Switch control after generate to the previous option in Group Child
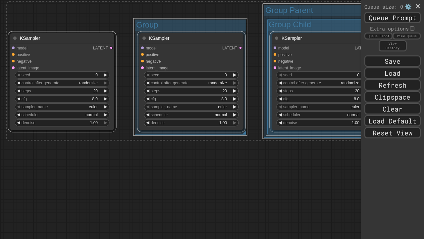The width and height of the screenshot is (424, 239). tap(280, 83)
